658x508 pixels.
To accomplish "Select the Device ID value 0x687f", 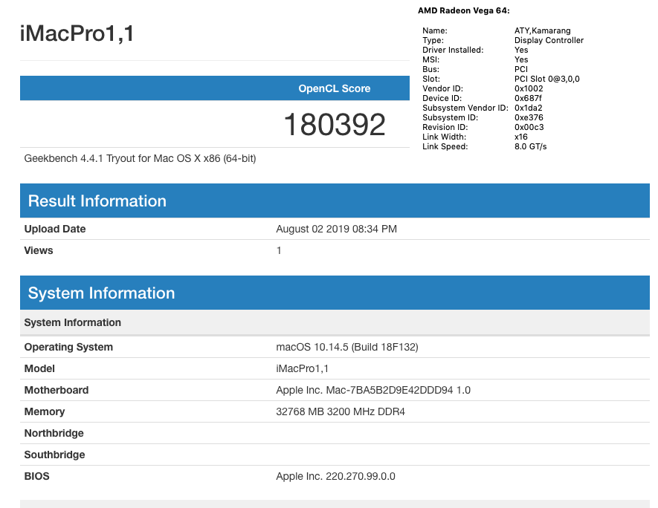I will point(528,98).
